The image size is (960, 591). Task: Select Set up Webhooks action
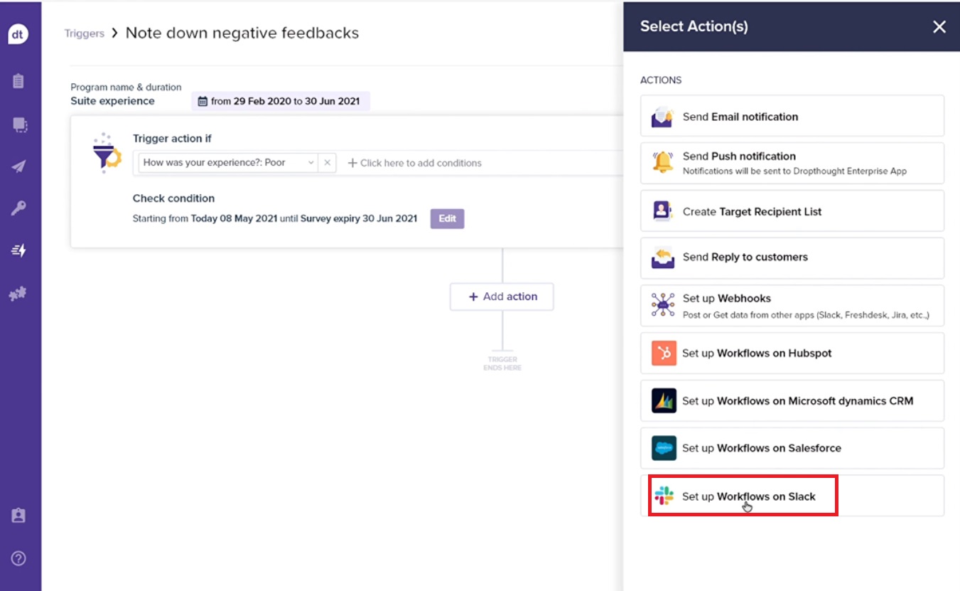[x=792, y=305]
